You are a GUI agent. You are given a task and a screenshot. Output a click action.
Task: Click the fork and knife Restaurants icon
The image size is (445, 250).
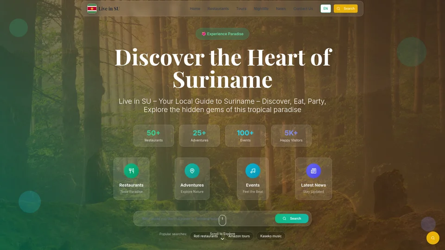[x=131, y=171]
